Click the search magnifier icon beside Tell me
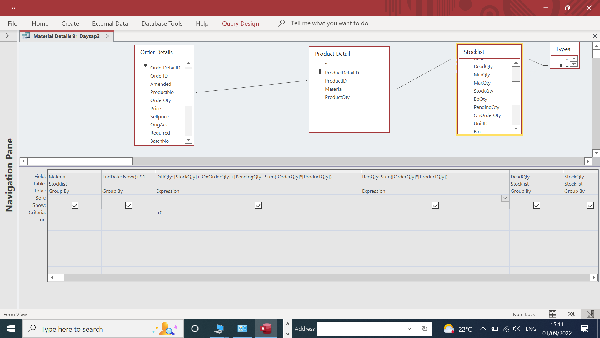This screenshot has width=600, height=338. [x=281, y=23]
